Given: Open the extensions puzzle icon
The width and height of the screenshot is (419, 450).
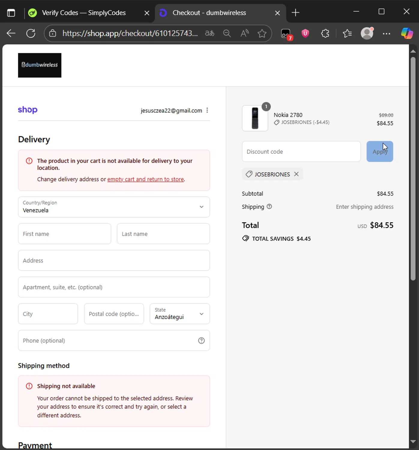Looking at the screenshot, I should point(325,33).
